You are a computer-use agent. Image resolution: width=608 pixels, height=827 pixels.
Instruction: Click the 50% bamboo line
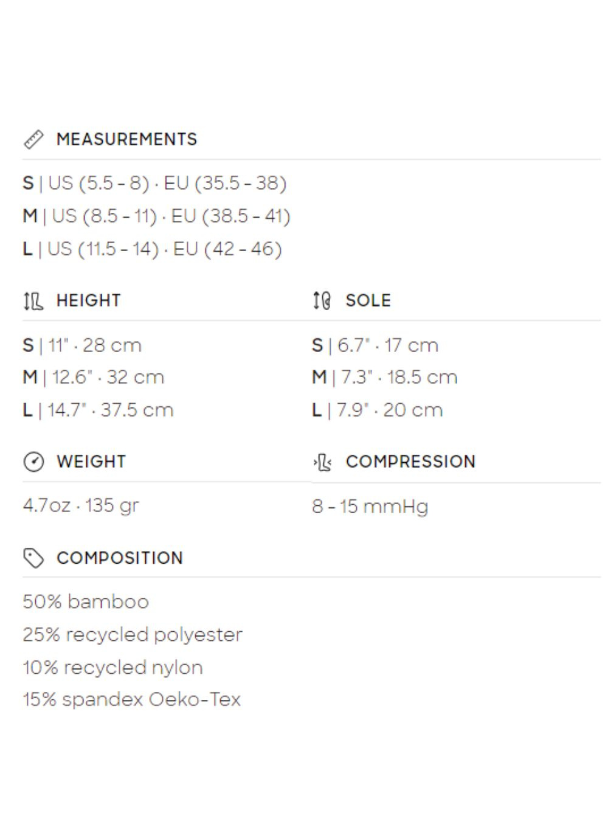(86, 601)
